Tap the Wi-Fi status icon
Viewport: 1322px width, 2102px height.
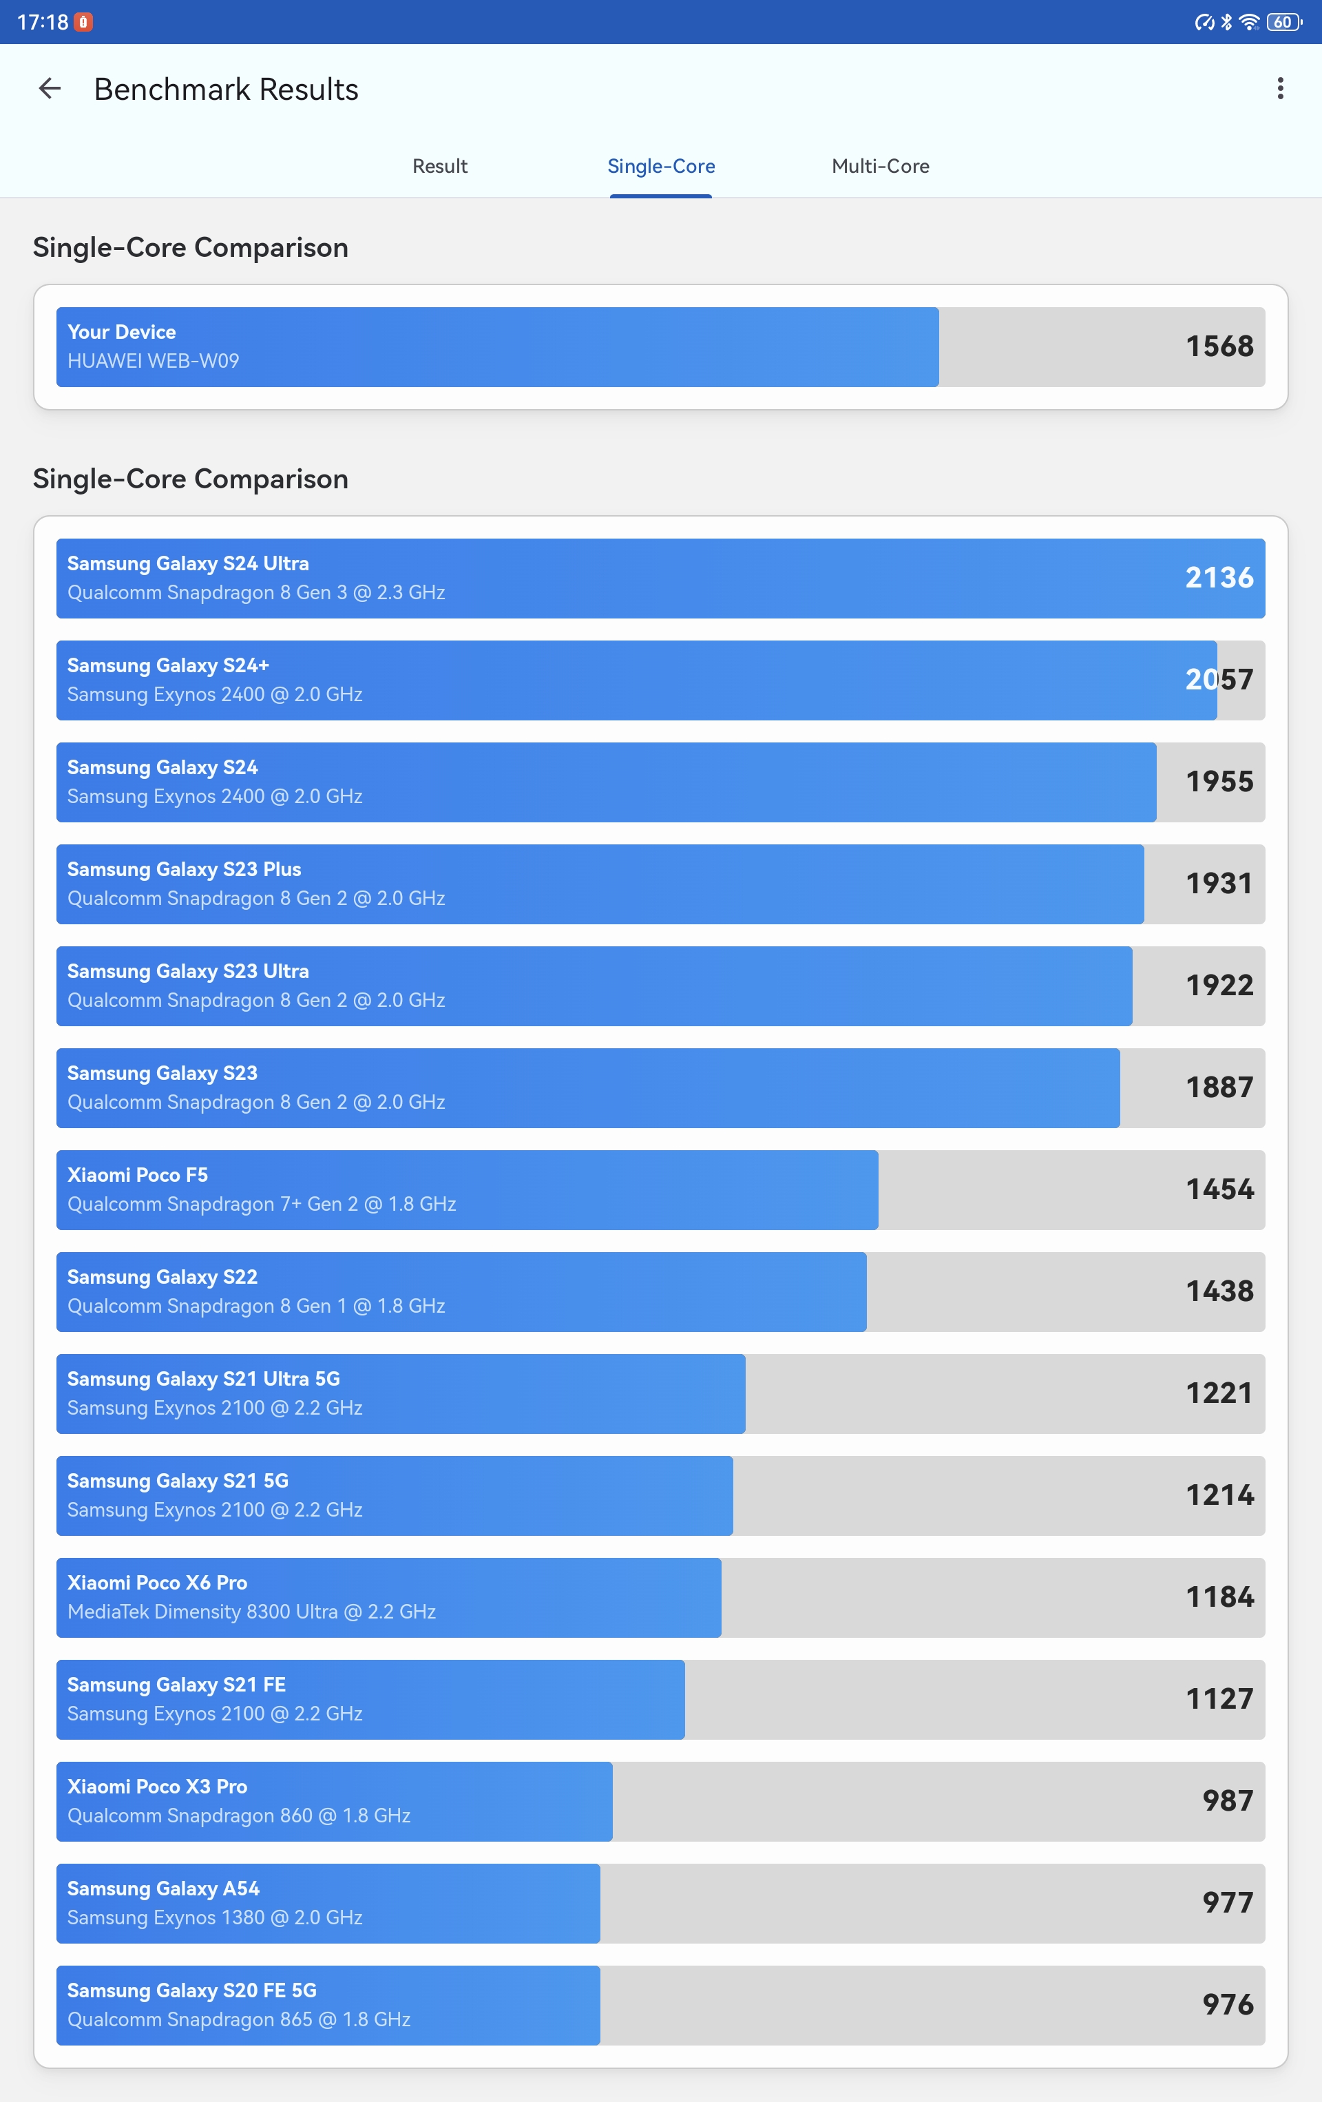coord(1249,22)
